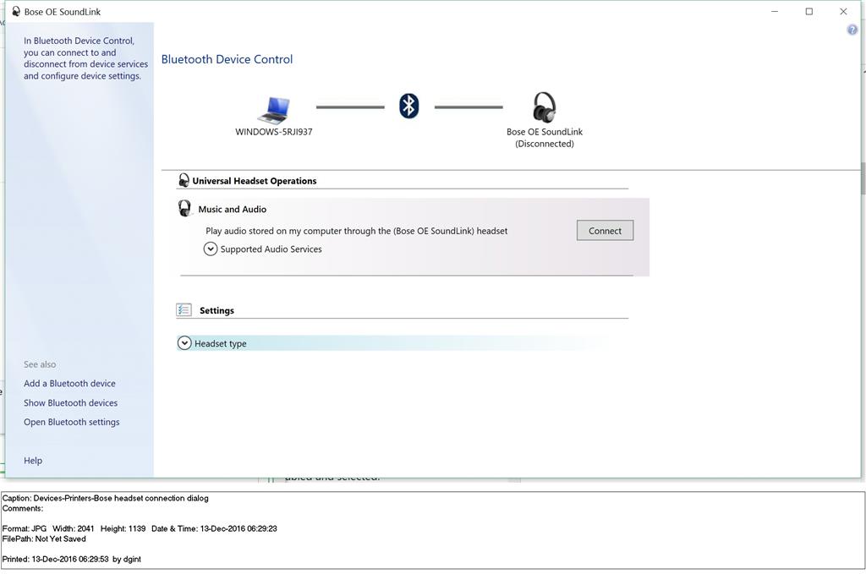The width and height of the screenshot is (866, 574).
Task: Click the Printed date line by dgint
Action: point(72,559)
